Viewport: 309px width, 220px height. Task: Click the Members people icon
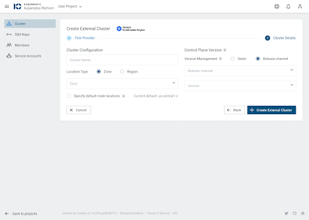(x=9, y=45)
